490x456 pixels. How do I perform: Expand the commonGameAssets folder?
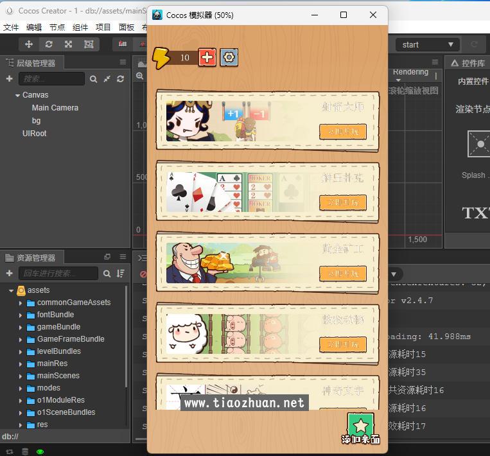tap(21, 303)
